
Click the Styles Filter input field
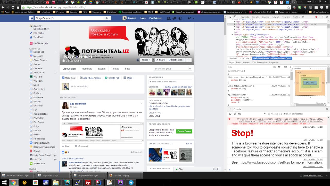tap(249, 67)
